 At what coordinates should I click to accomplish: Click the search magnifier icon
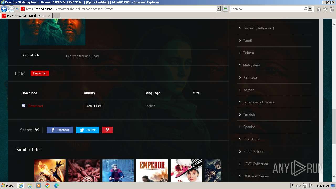click(306, 9)
